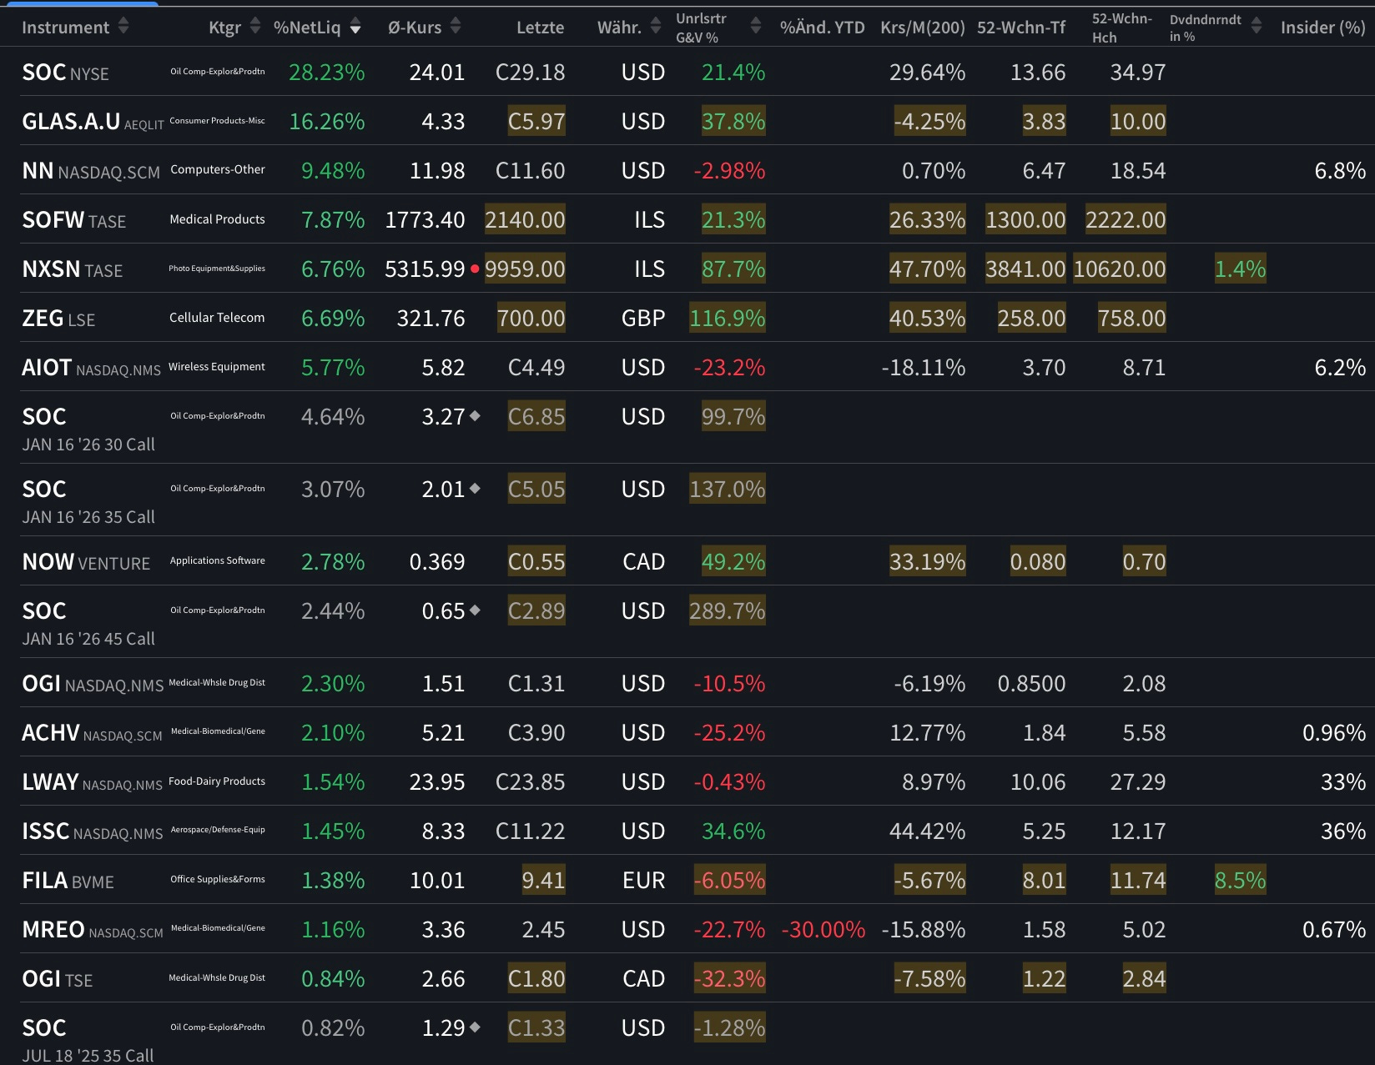Click the 137.0% unrealized gain cell
1375x1065 pixels.
click(x=728, y=490)
